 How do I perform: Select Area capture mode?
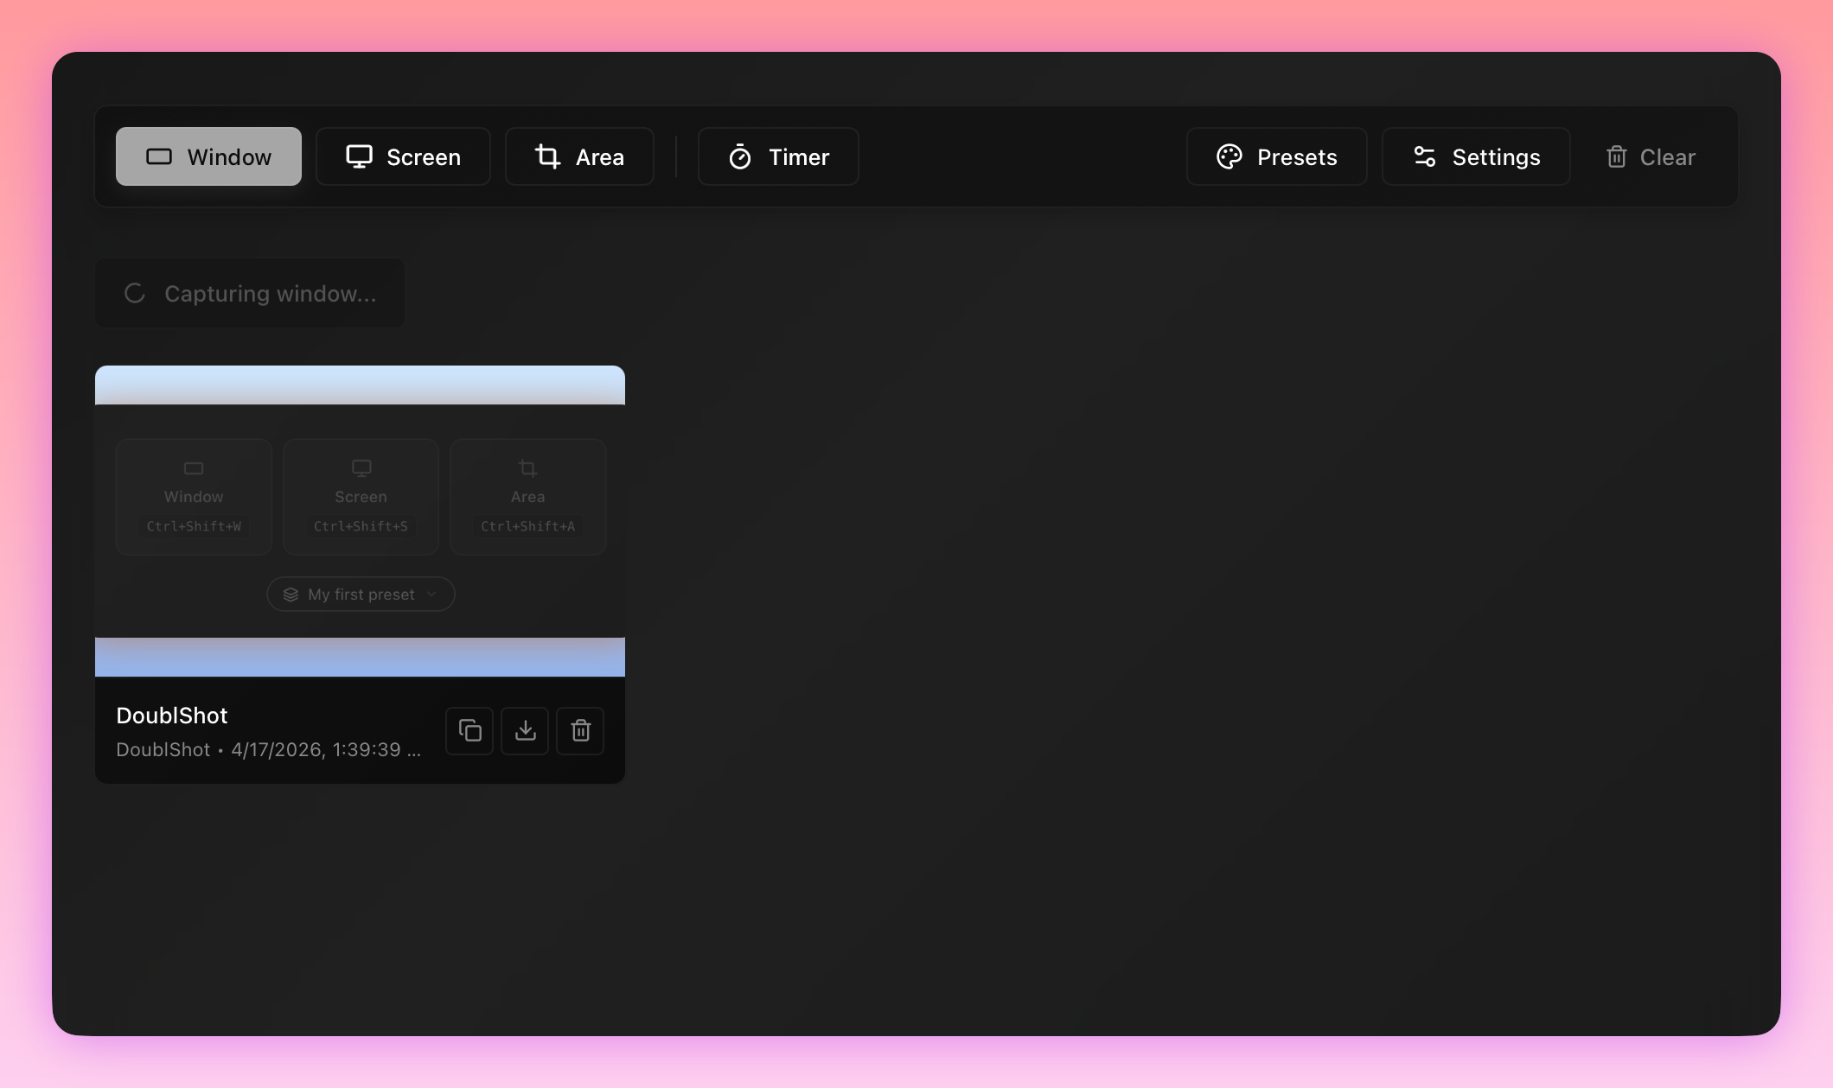pyautogui.click(x=578, y=156)
